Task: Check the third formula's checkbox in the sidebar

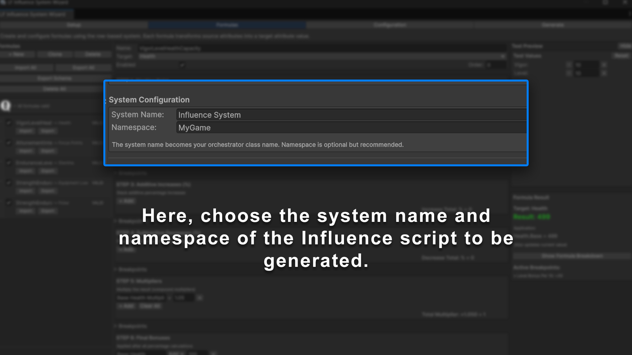Action: point(8,162)
